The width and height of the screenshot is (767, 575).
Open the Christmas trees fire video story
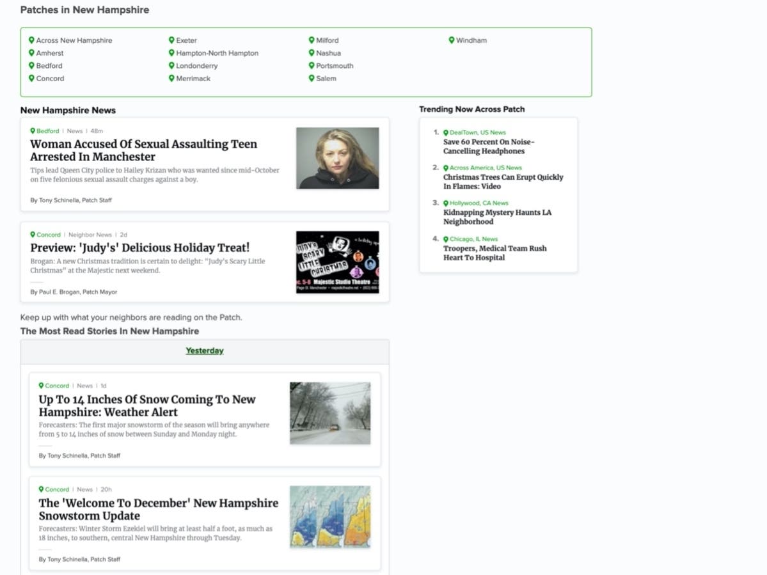point(503,182)
